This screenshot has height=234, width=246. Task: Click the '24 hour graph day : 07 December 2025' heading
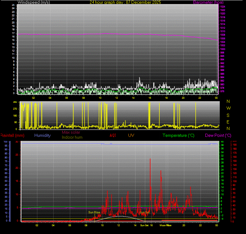click(x=125, y=2)
